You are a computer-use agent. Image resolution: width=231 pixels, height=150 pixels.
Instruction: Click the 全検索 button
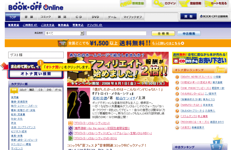point(163,33)
